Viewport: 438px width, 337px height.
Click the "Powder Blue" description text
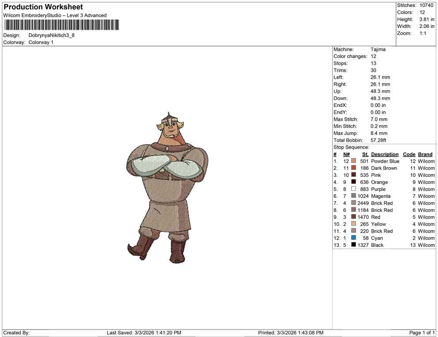tap(385, 161)
